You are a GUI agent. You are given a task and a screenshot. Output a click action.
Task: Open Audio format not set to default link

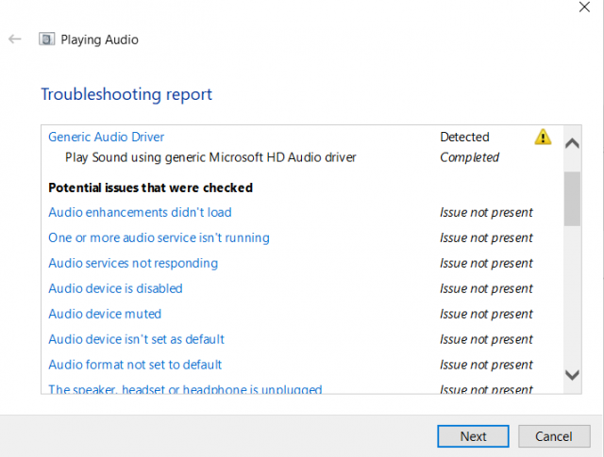(135, 365)
